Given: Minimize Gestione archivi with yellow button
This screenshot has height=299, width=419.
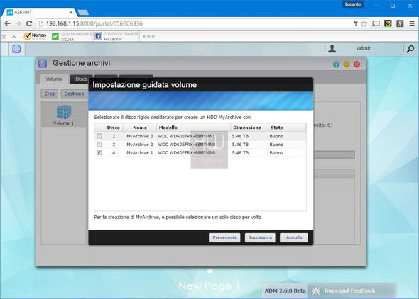Looking at the screenshot, I should (x=347, y=64).
